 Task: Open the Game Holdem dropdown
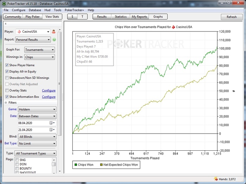pos(37,109)
